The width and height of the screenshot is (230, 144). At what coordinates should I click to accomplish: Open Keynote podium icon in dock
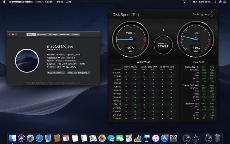coord(147,138)
